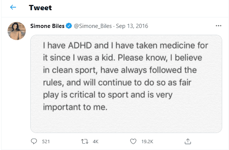Click the Tweet page header title
Viewport: 229px width, 150px height.
(40, 8)
